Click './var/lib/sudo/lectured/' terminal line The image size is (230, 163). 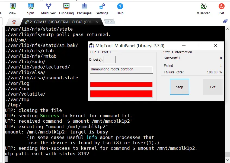[37, 67]
